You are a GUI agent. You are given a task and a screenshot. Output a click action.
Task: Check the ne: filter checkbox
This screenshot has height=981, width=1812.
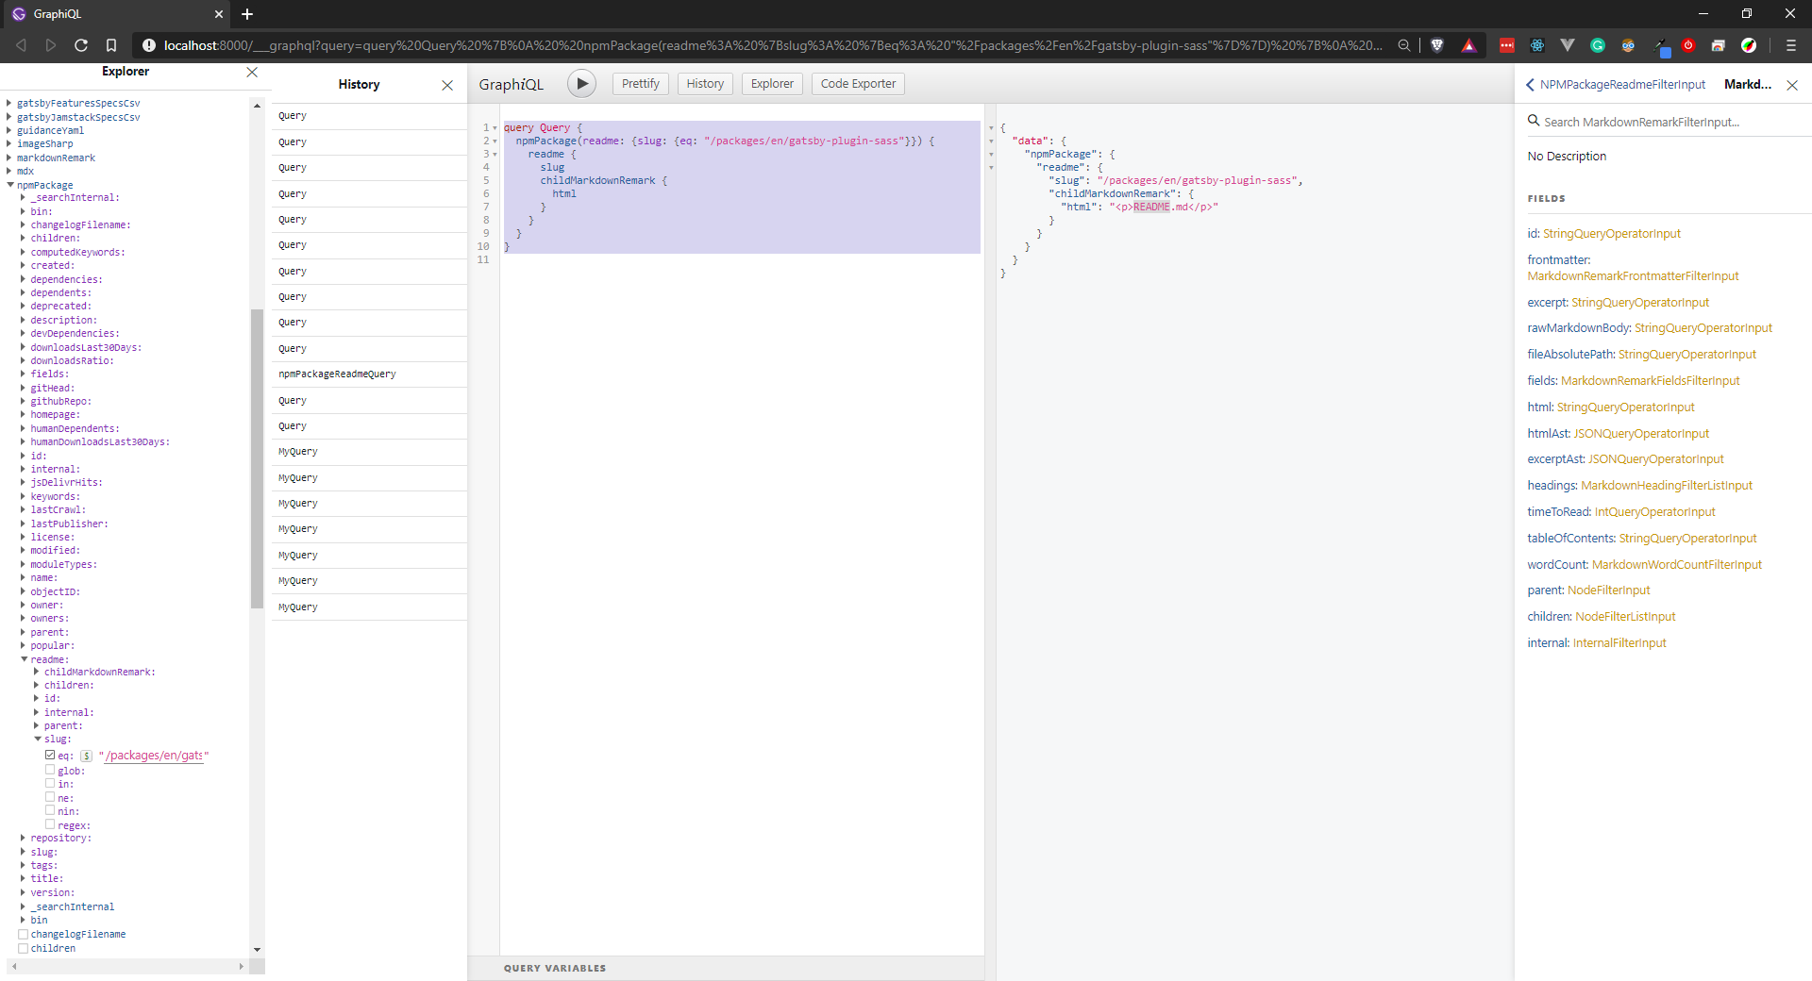pyautogui.click(x=50, y=797)
